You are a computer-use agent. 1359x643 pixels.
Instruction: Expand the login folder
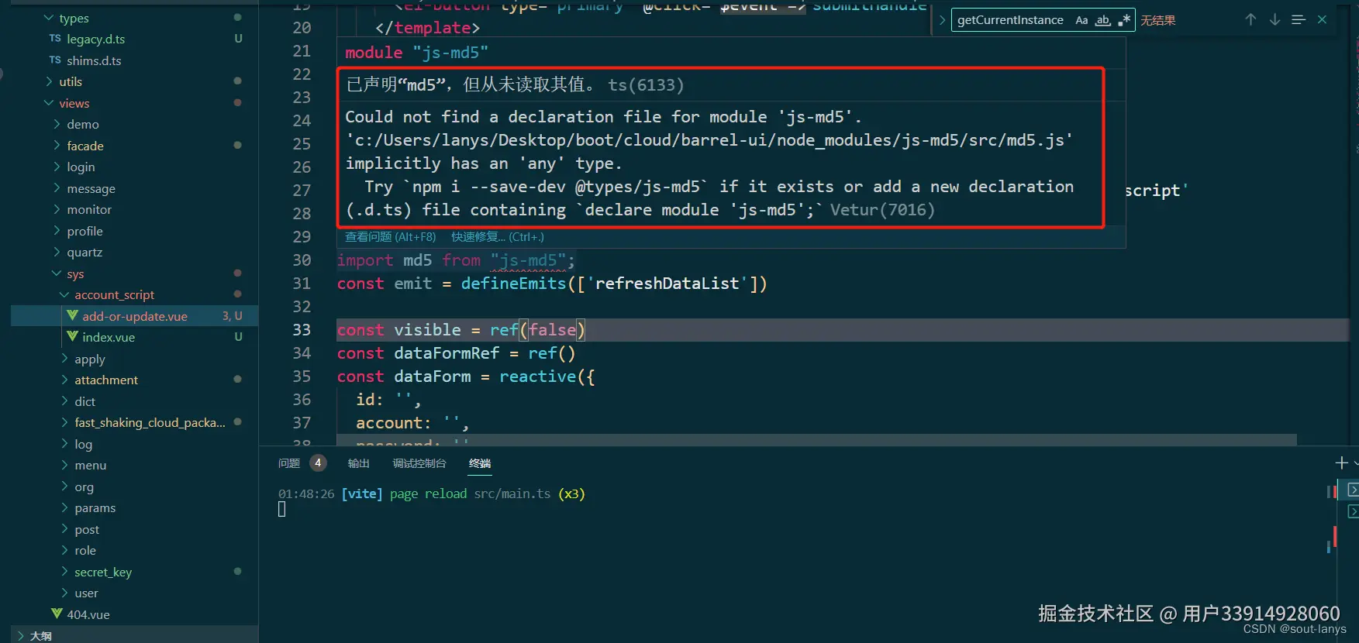pyautogui.click(x=81, y=167)
